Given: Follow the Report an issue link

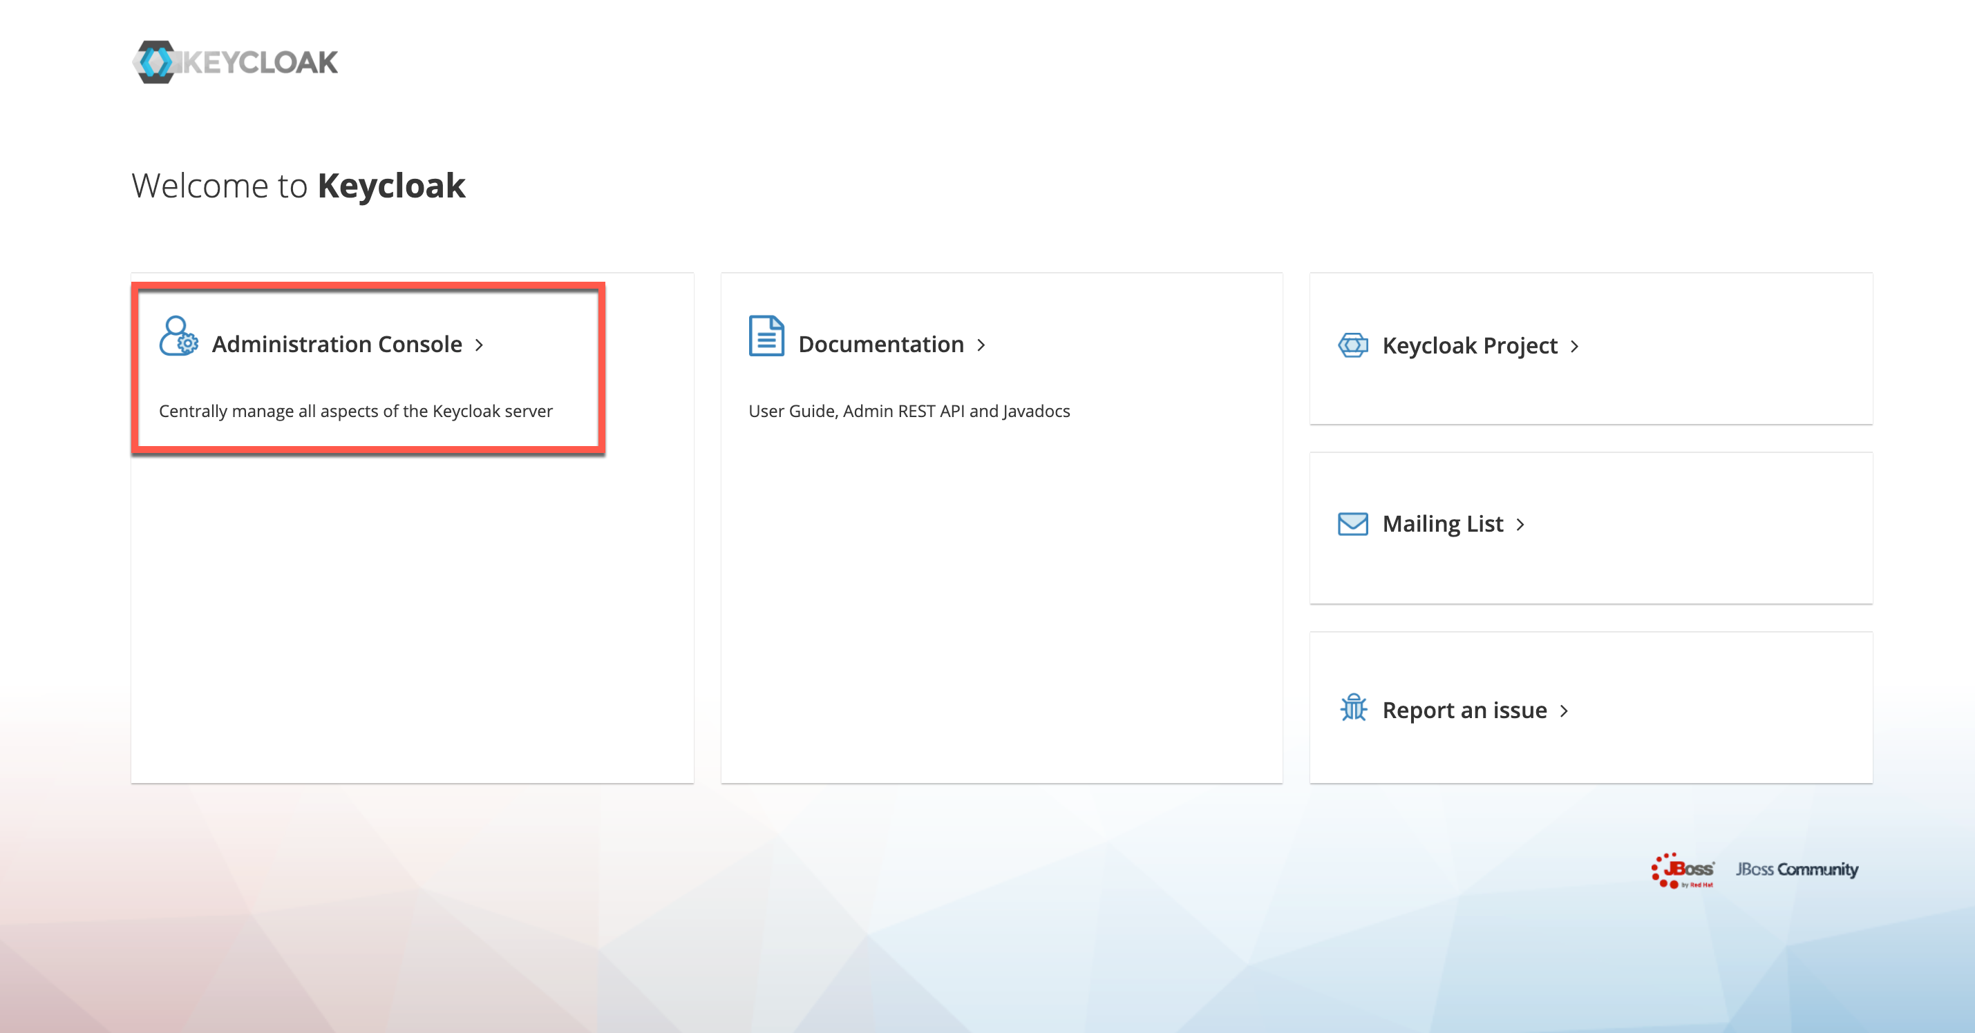Looking at the screenshot, I should [1464, 711].
